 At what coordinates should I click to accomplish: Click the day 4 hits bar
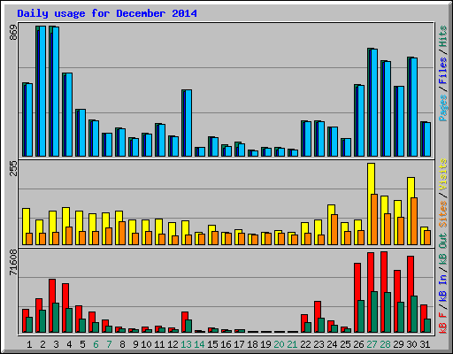coord(67,114)
